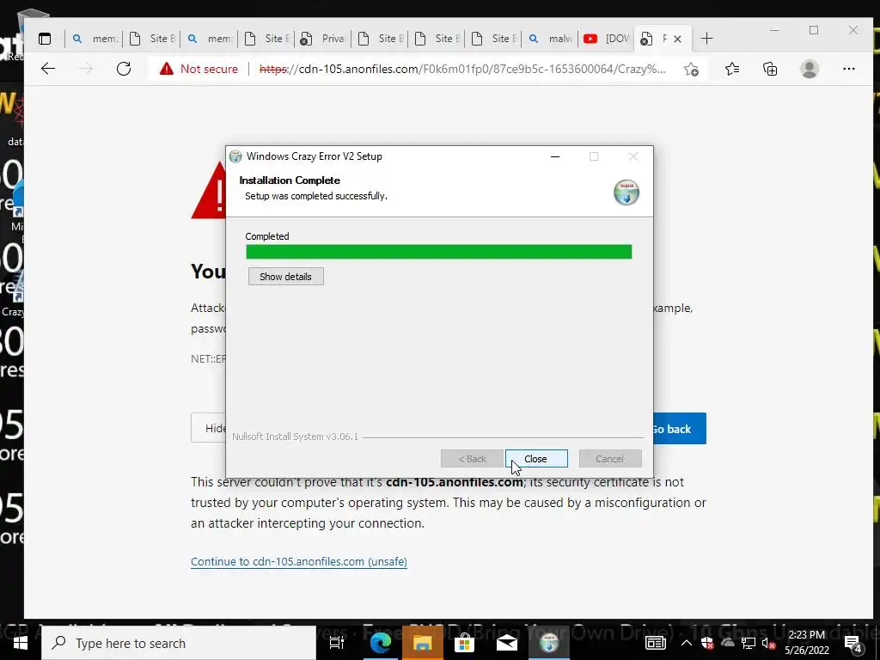Show hidden system tray icons
The height and width of the screenshot is (660, 880).
coord(687,643)
